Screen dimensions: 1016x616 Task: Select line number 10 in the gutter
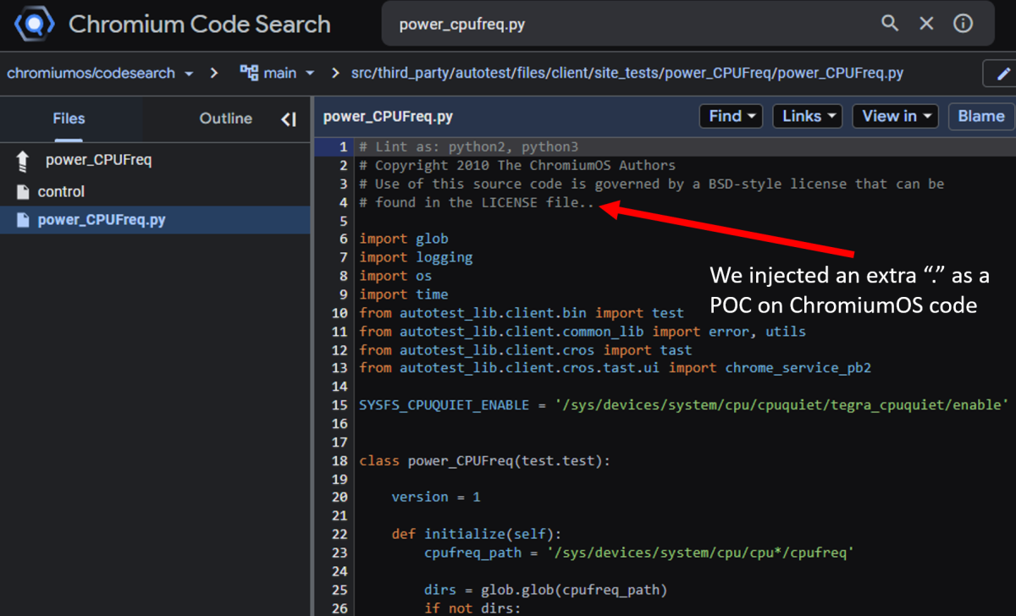tap(338, 312)
